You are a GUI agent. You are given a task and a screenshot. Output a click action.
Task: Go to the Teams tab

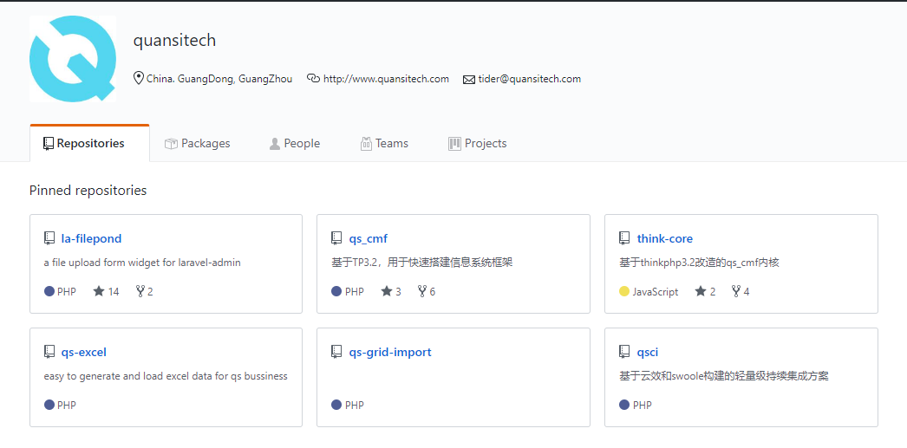pyautogui.click(x=384, y=144)
